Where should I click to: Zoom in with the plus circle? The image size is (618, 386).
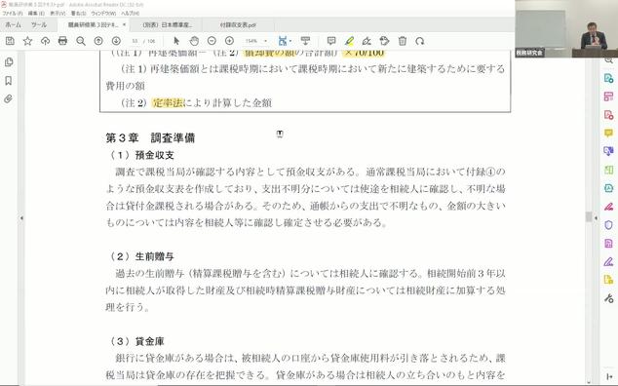click(229, 41)
